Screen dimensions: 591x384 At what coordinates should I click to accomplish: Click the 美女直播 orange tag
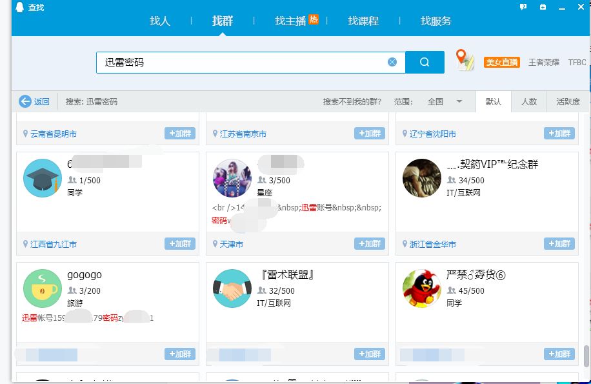pos(502,62)
